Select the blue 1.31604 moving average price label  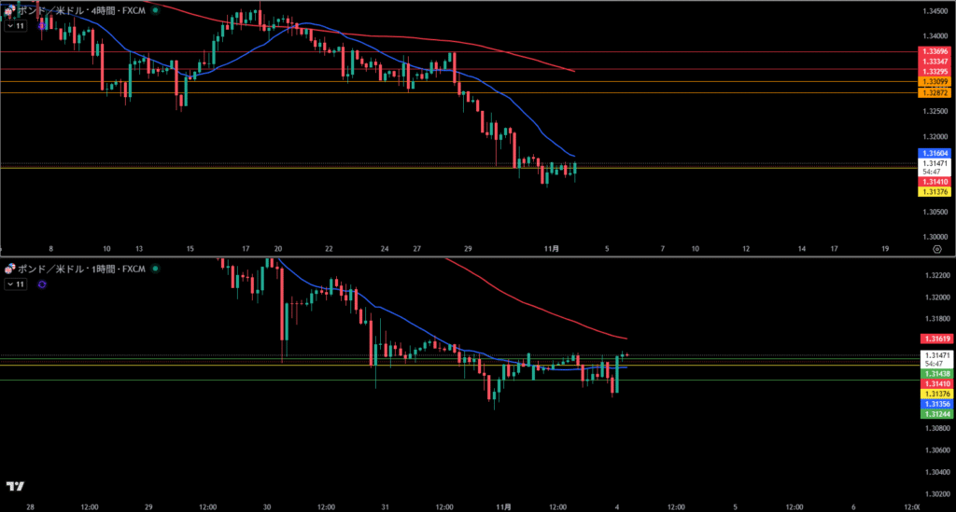(935, 153)
